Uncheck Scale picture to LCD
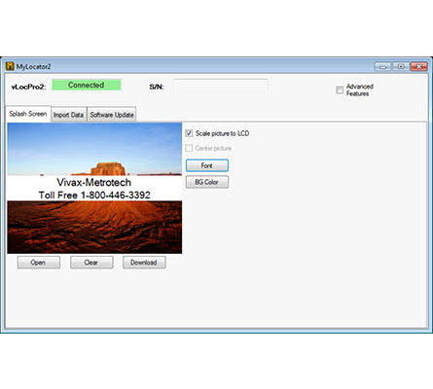 point(189,133)
